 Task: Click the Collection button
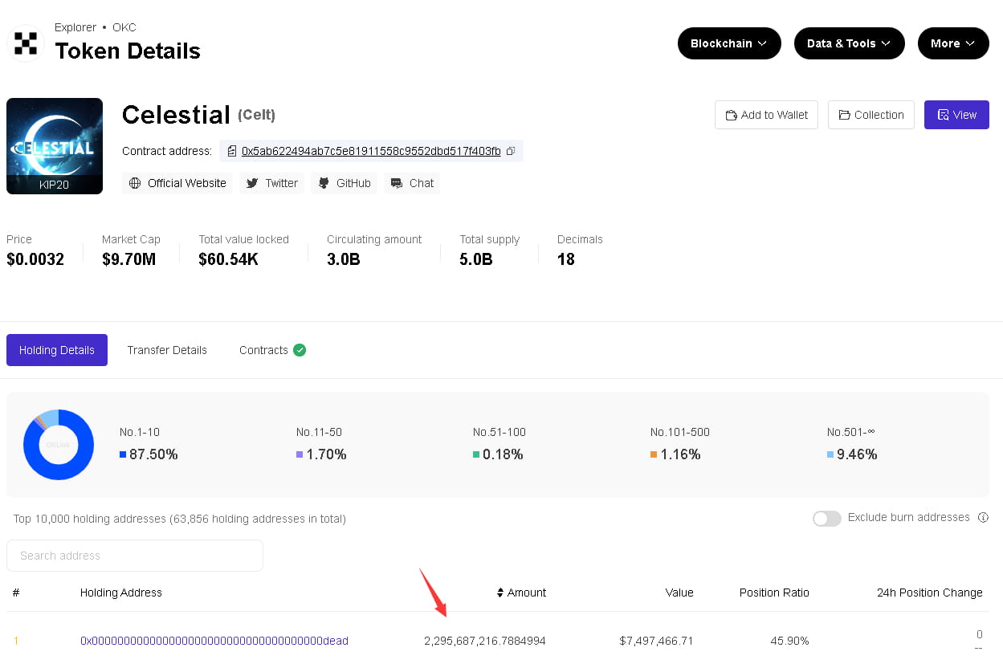coord(871,115)
